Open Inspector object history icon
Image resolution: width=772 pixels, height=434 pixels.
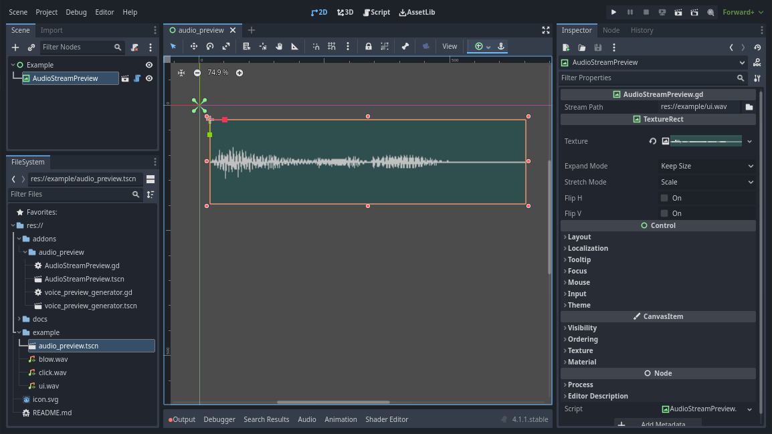coord(757,47)
